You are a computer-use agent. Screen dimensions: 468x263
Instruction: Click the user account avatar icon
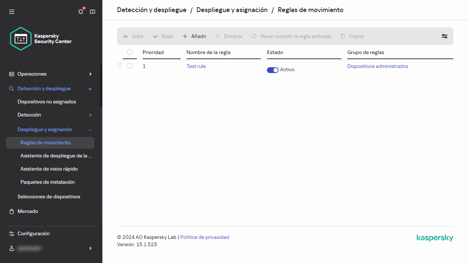[12, 248]
